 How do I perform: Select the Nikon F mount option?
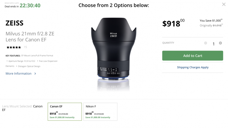pos(100,111)
